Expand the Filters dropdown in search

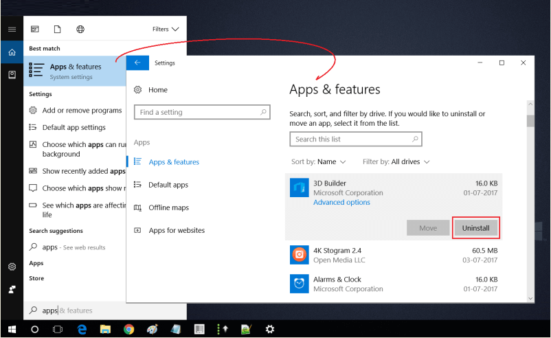click(x=166, y=29)
